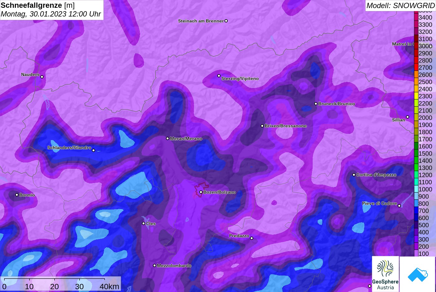Select the Mezzolombardo location marker
436x292 pixels.
(x=154, y=266)
